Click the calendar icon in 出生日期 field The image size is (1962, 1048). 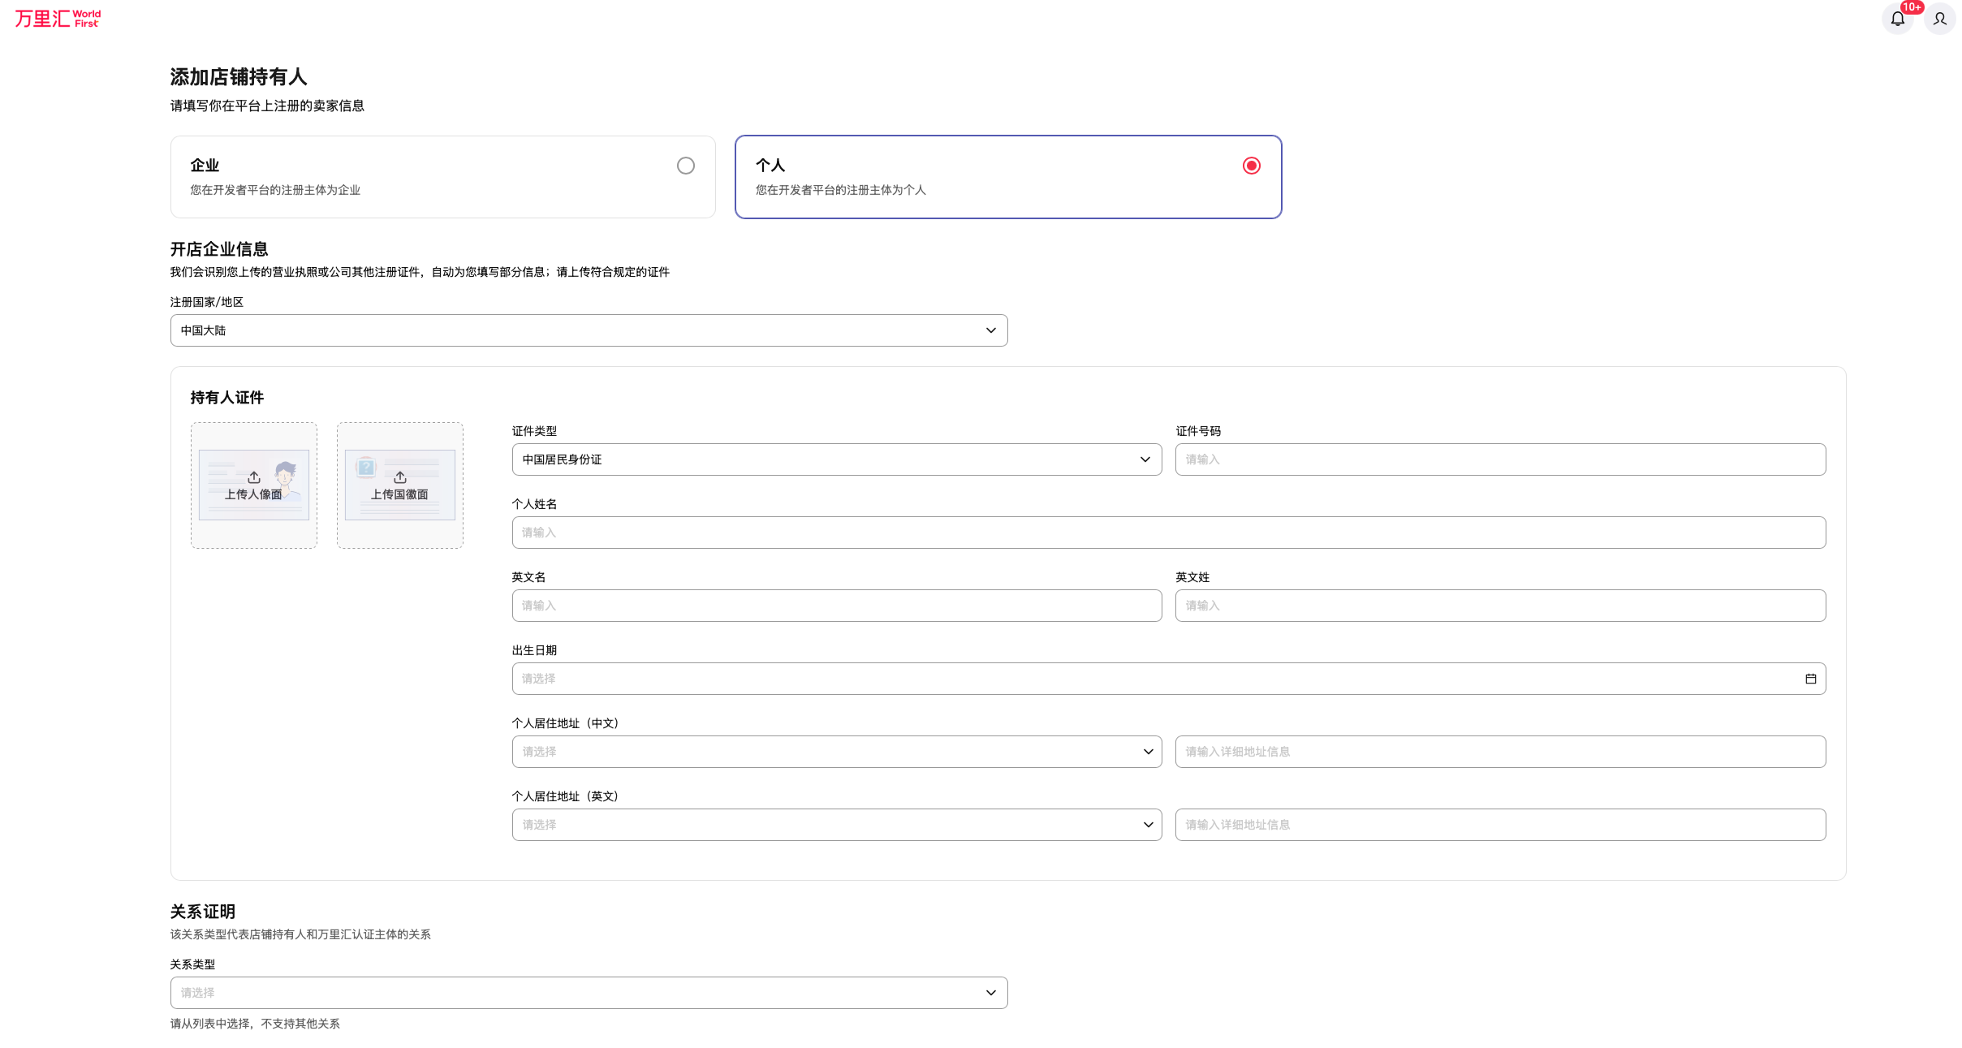pos(1810,679)
